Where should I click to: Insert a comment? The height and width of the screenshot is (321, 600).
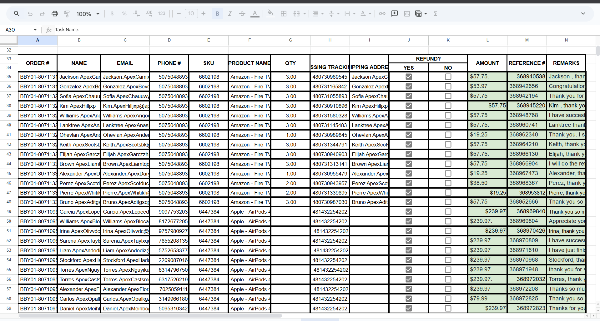[395, 14]
